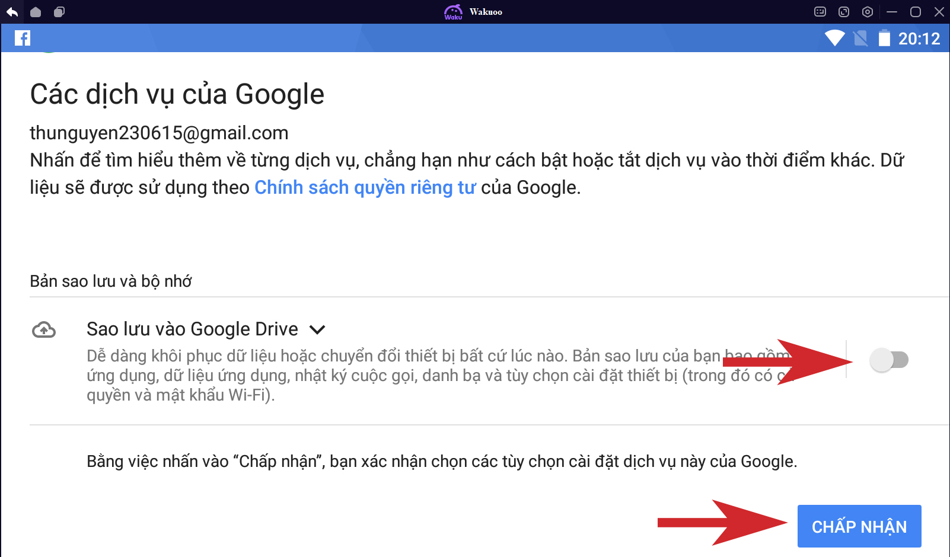Go to the emulator home screen icon
Screen dimensions: 950x557
click(36, 12)
